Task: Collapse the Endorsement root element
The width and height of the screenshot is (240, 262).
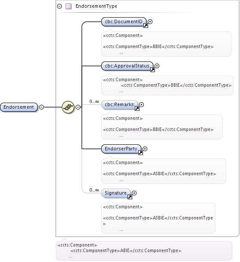Action: tap(41, 107)
